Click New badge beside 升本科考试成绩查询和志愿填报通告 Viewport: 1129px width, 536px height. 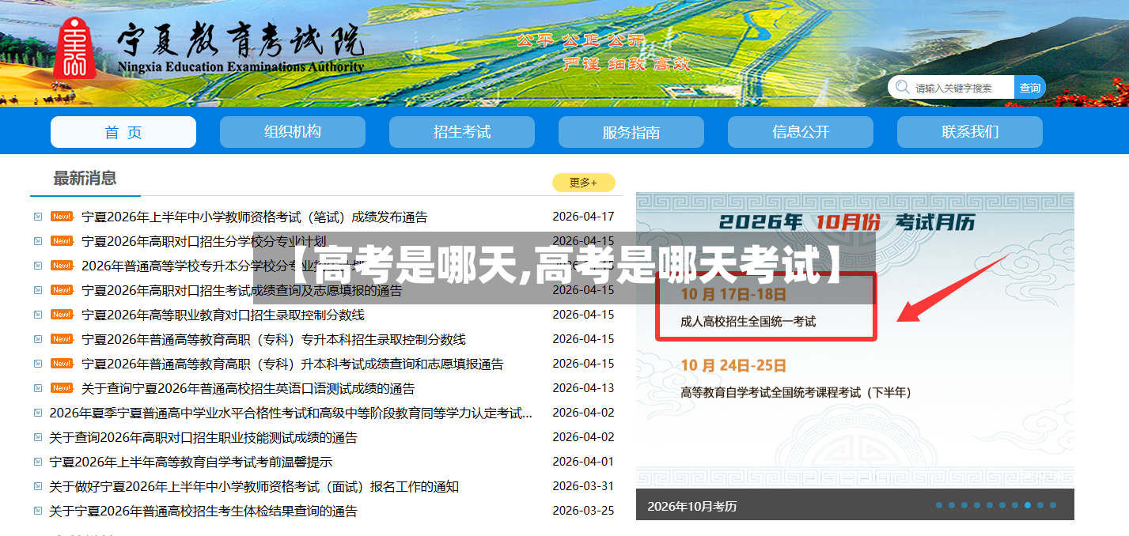tap(62, 363)
